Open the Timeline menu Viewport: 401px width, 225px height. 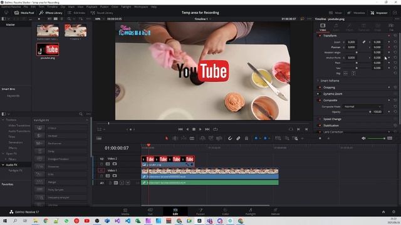[x=52, y=7]
